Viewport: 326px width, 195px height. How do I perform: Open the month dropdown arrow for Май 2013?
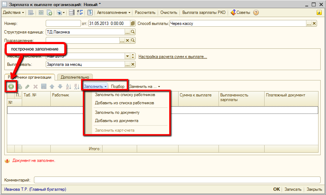pyautogui.click(x=127, y=56)
